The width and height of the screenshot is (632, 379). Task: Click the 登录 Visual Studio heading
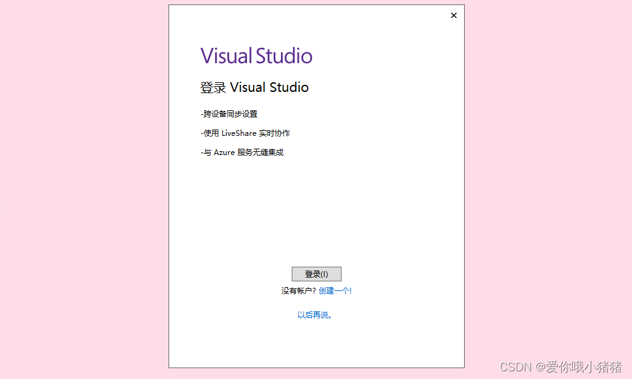point(254,87)
